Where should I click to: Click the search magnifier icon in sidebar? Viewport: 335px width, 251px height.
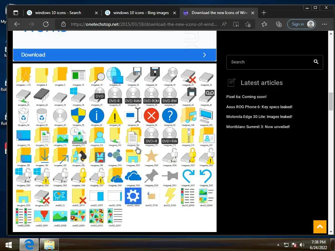point(316,62)
